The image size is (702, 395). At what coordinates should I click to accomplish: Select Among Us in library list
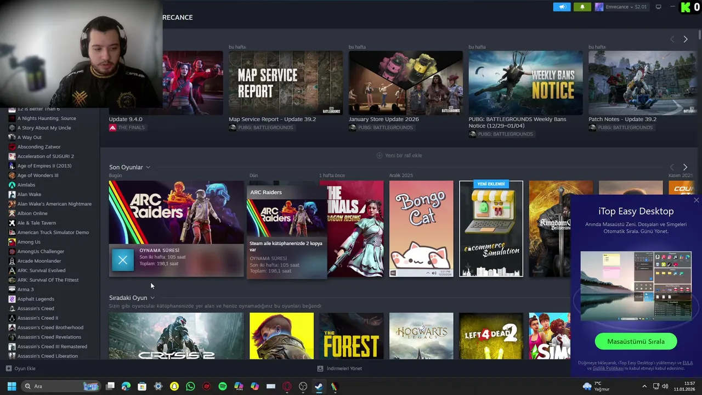tap(29, 242)
